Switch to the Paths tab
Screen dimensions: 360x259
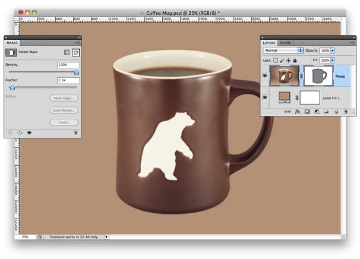coord(285,43)
